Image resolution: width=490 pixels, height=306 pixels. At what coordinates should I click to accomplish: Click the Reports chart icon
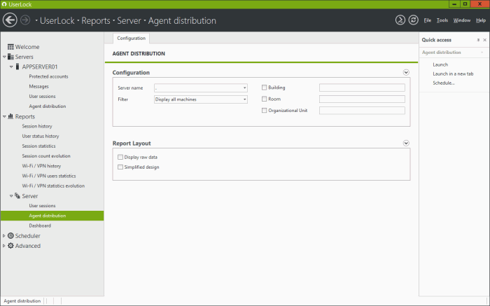click(x=10, y=116)
